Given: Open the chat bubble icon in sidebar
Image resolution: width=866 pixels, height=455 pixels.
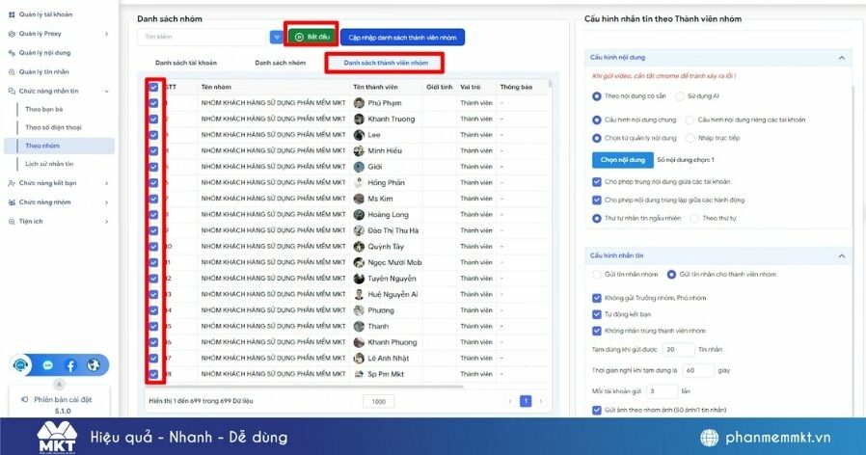Looking at the screenshot, I should [x=48, y=365].
